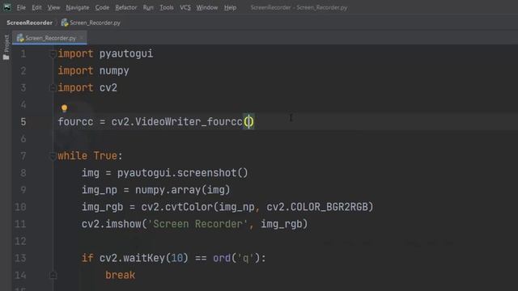Open the Refactor menu

(x=126, y=7)
